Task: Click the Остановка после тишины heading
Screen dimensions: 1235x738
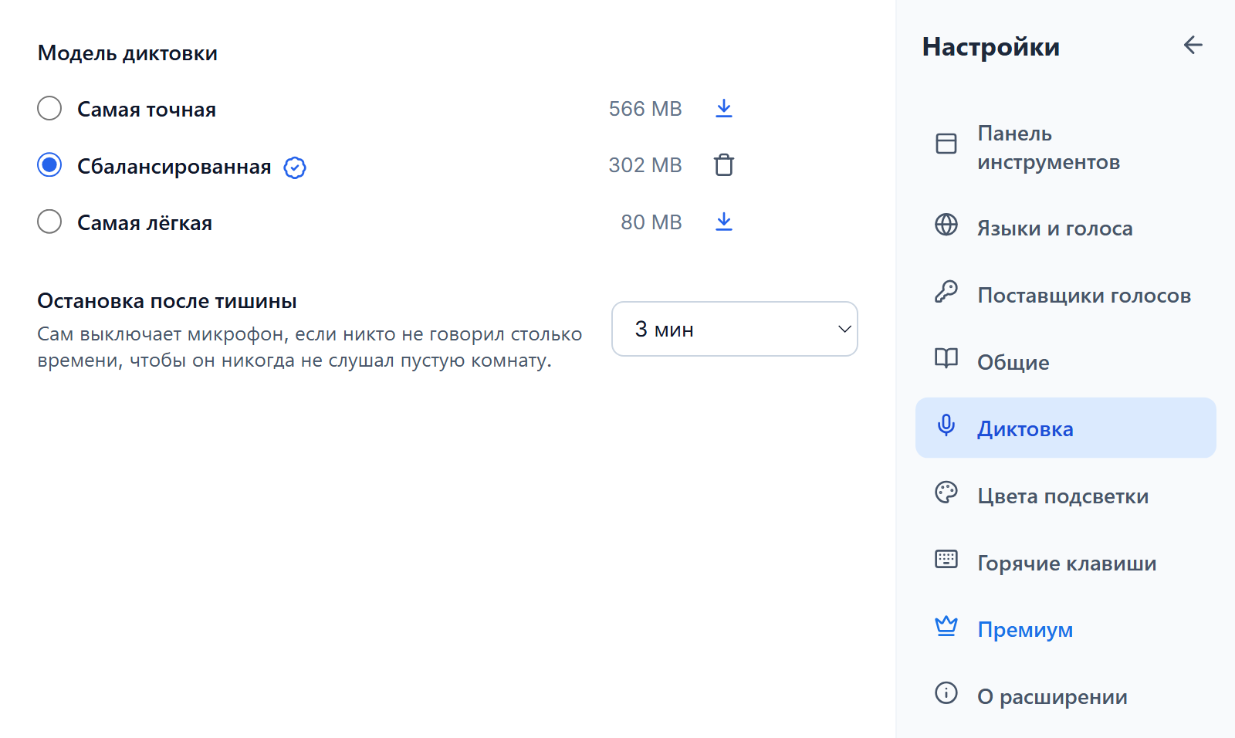Action: point(167,301)
